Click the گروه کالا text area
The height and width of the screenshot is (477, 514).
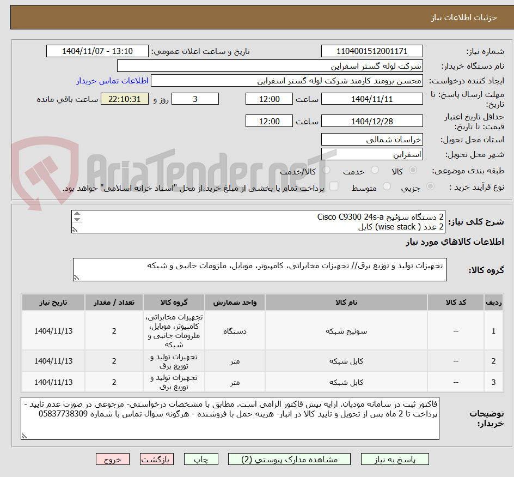(x=260, y=269)
